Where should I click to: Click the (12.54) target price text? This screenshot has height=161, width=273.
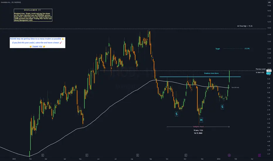click(247, 49)
